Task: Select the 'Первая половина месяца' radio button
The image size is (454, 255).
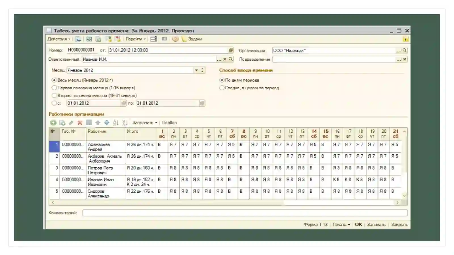Action: click(x=54, y=88)
